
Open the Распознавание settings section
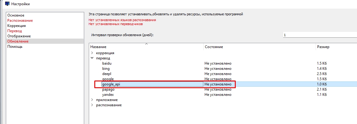pyautogui.click(x=20, y=21)
